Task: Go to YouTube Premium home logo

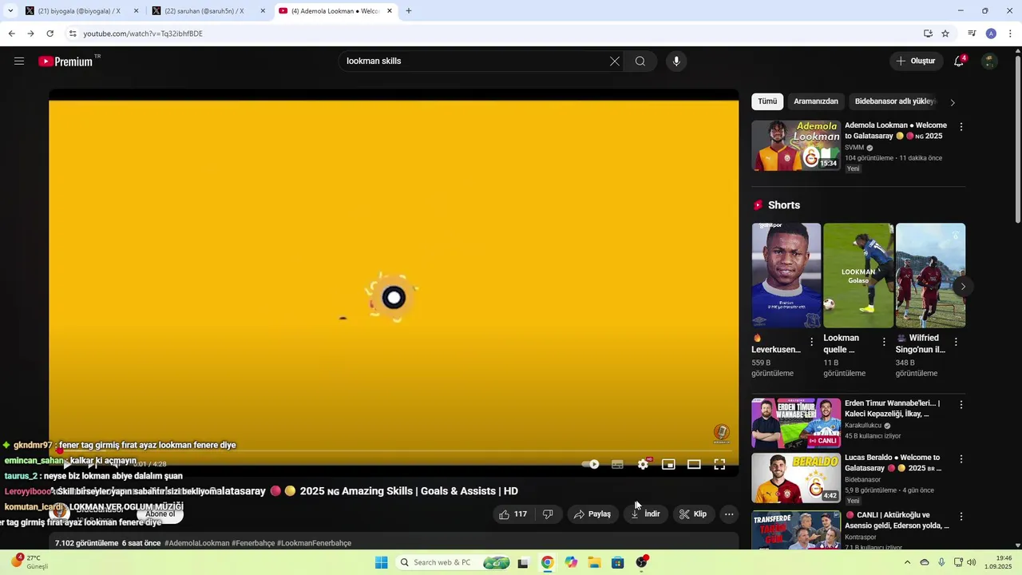Action: tap(65, 61)
